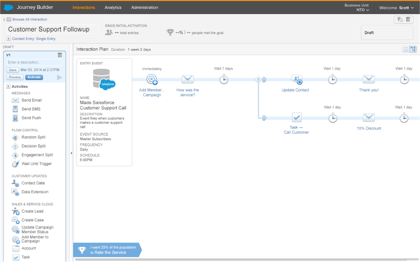420x262 pixels.
Task: Select the Decision Split activity icon
Action: click(15, 146)
